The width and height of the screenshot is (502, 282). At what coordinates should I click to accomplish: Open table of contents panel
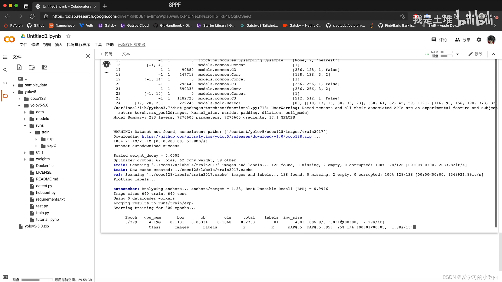click(x=5, y=57)
